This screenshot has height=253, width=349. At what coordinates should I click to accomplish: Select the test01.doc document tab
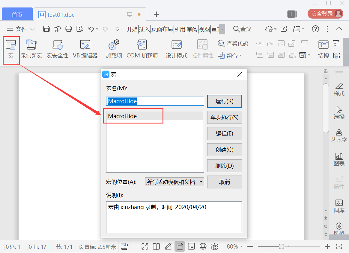pos(90,15)
